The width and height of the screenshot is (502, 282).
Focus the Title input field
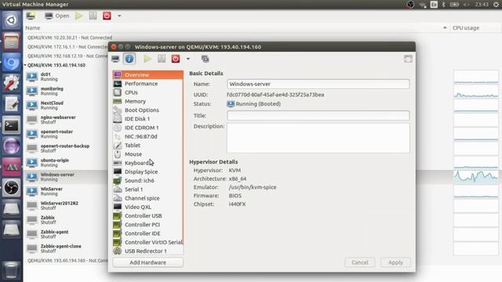pyautogui.click(x=318, y=115)
